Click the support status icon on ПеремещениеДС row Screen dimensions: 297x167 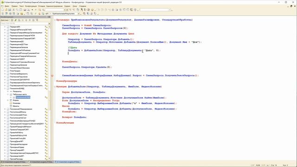pyautogui.click(x=46, y=41)
